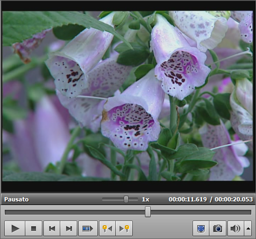
Task: Click the playback speed slider handle
Action: tap(126, 199)
